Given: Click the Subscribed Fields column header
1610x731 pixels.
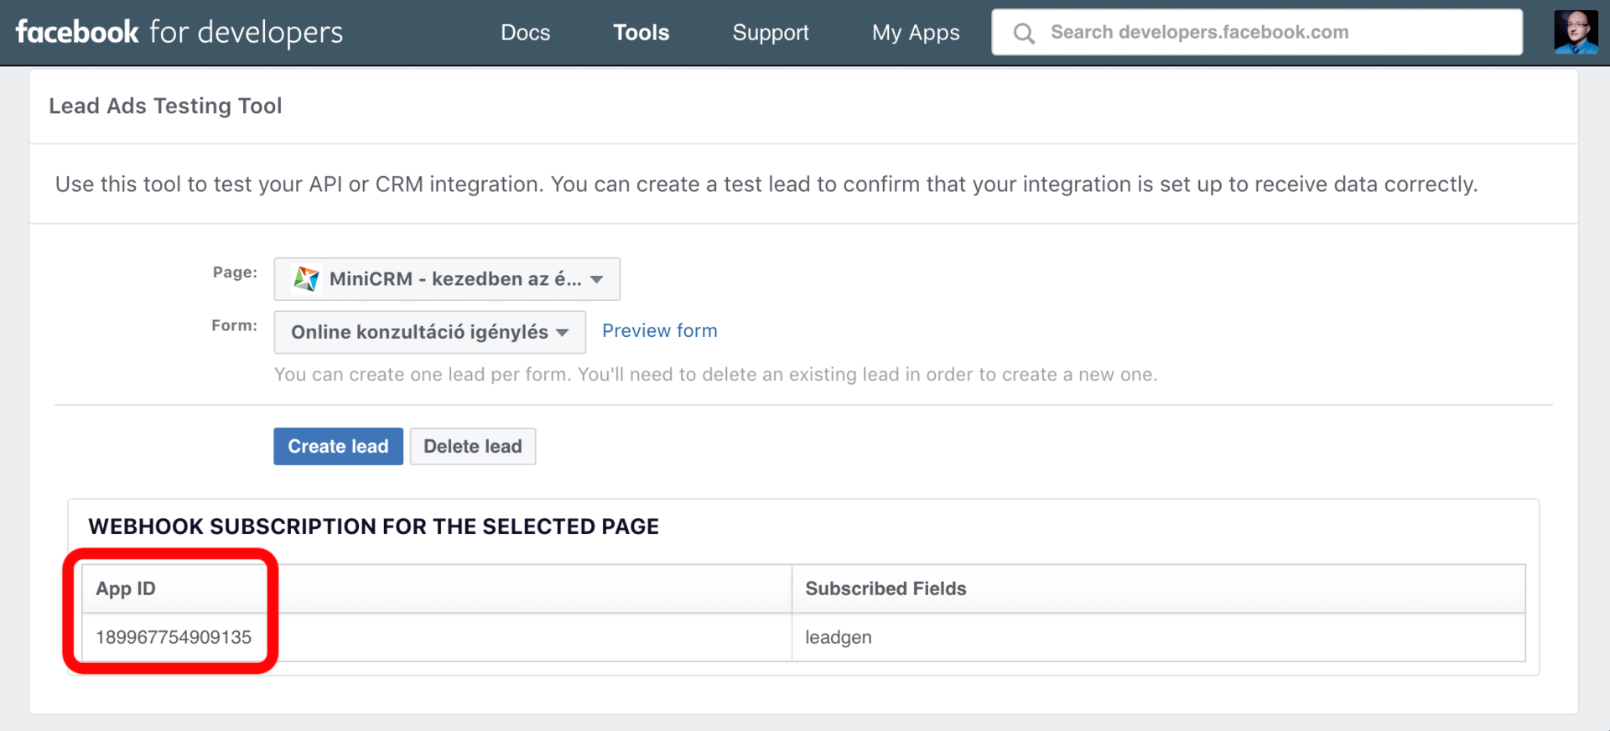Looking at the screenshot, I should tap(1158, 588).
